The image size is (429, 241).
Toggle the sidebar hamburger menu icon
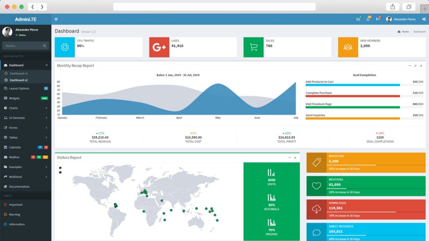pos(56,19)
